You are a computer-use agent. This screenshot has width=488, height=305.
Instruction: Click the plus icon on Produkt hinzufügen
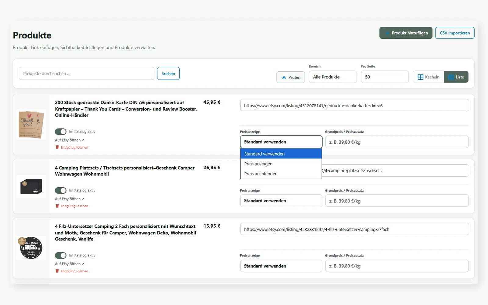tap(387, 33)
